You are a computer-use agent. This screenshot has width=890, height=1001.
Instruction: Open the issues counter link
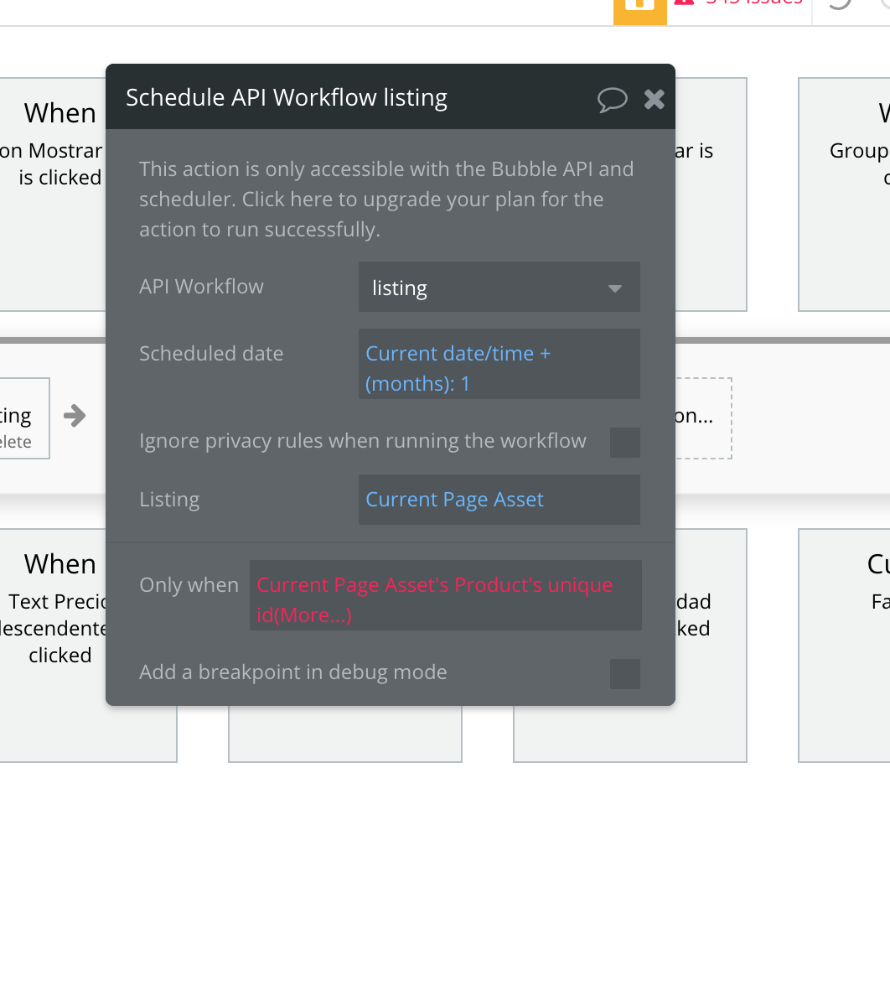754,3
